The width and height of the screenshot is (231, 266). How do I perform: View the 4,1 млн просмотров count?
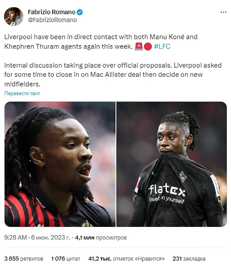click(x=101, y=238)
